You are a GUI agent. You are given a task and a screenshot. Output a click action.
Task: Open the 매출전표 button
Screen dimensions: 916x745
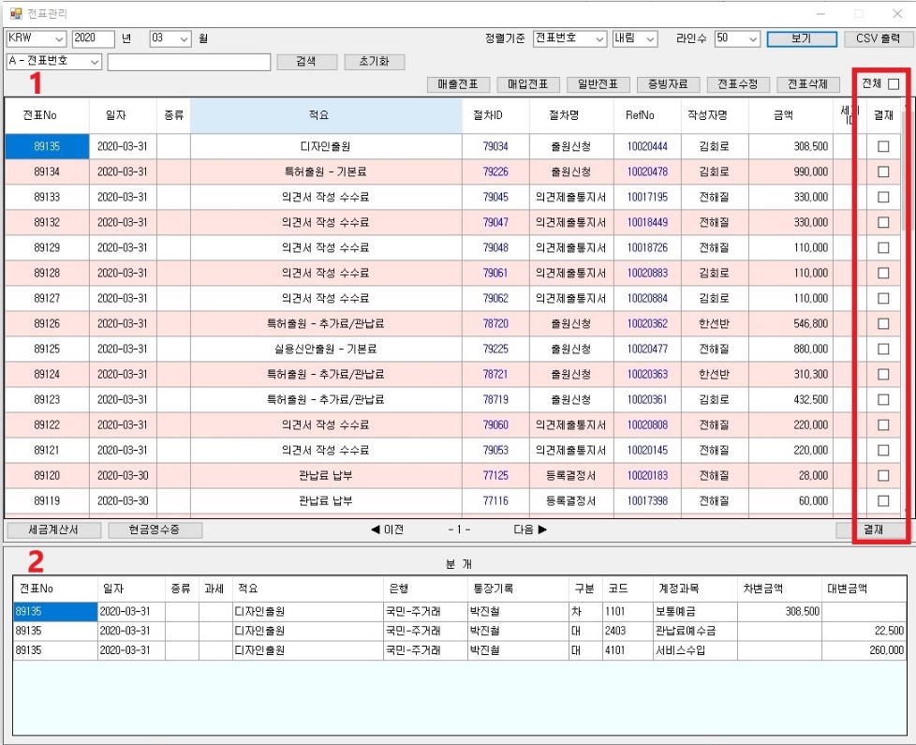click(x=459, y=84)
